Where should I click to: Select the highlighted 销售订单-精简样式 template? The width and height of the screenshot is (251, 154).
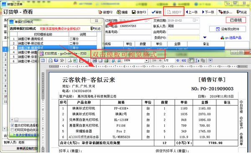[53, 48]
